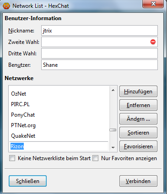Remove network with Entfernen button
Viewport: 167px width, 194px height.
138,105
